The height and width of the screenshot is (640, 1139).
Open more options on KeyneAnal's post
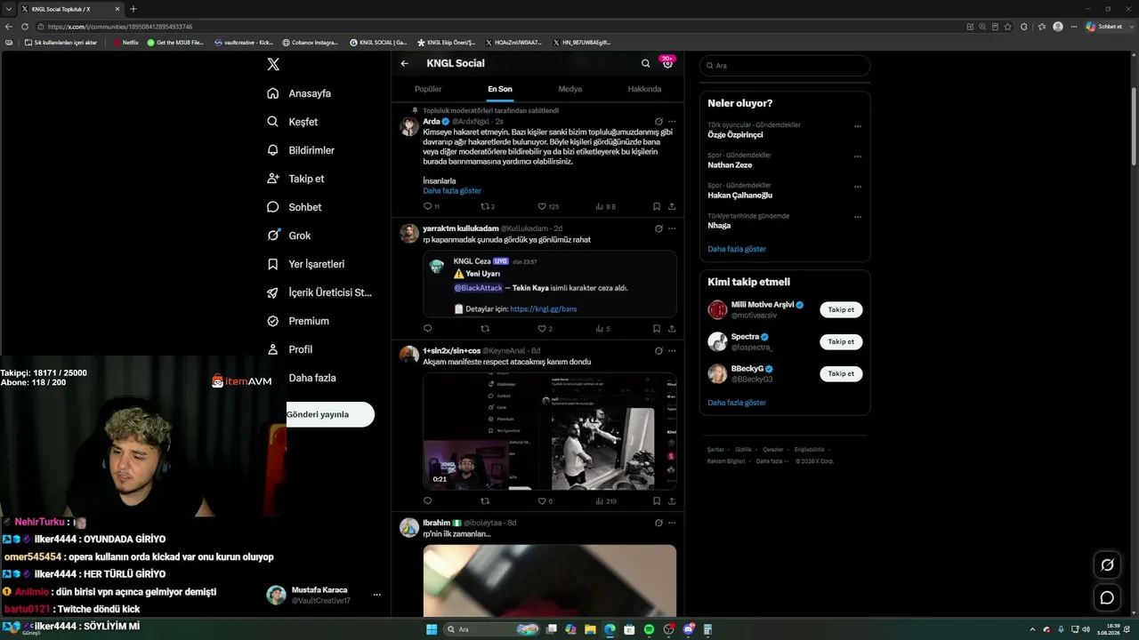click(672, 351)
